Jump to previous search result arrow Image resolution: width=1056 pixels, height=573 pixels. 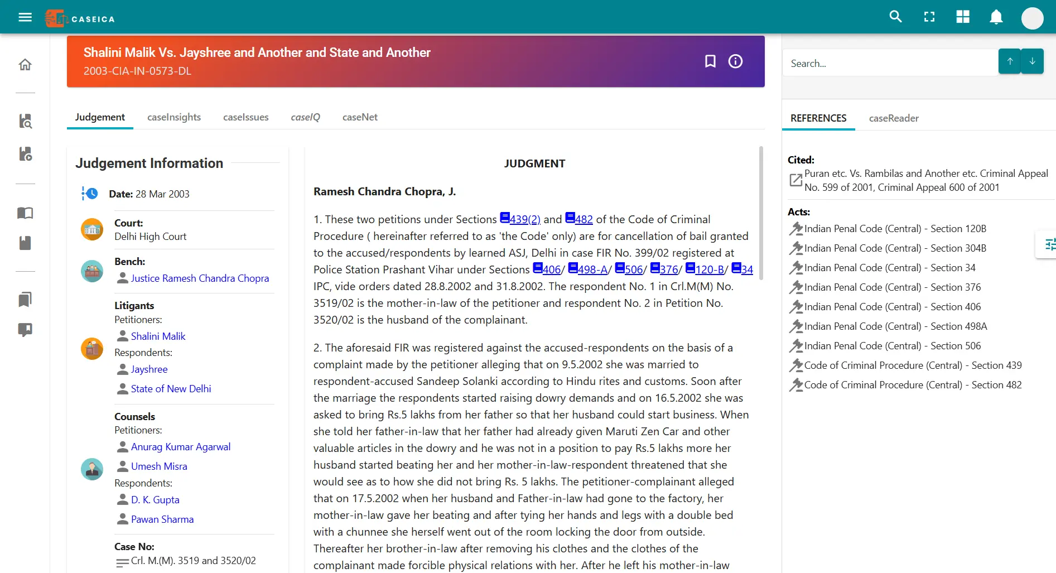[1010, 61]
